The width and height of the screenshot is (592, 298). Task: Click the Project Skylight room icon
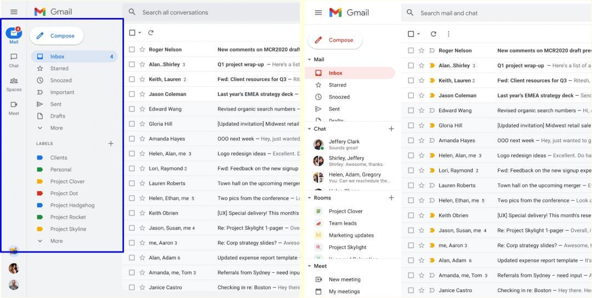click(318, 248)
